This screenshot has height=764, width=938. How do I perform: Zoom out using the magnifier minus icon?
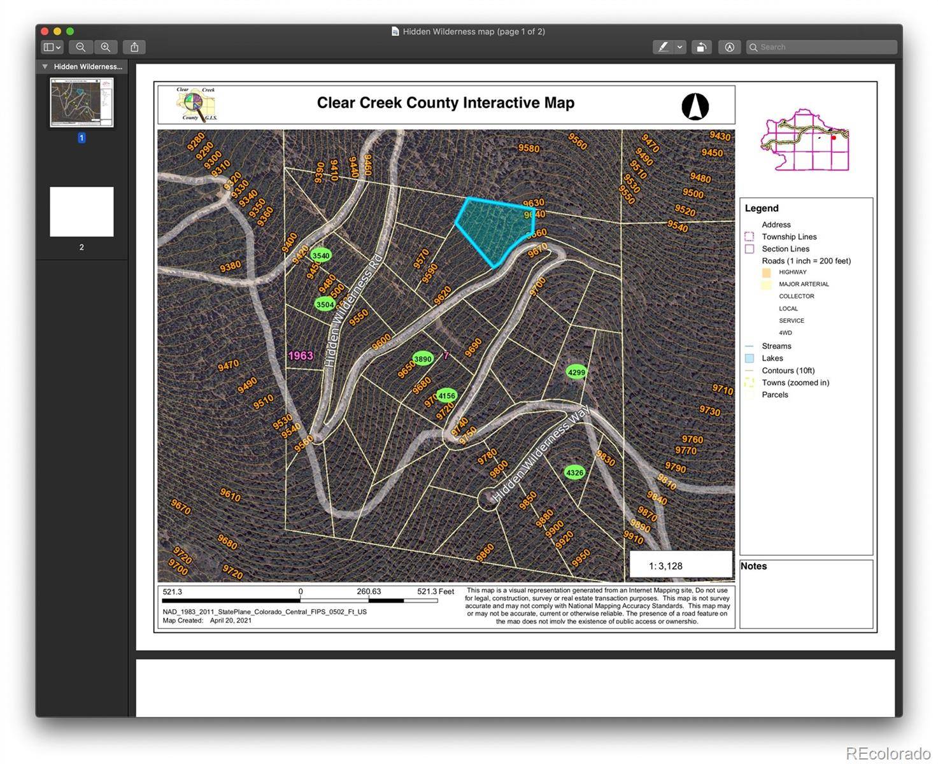(80, 47)
